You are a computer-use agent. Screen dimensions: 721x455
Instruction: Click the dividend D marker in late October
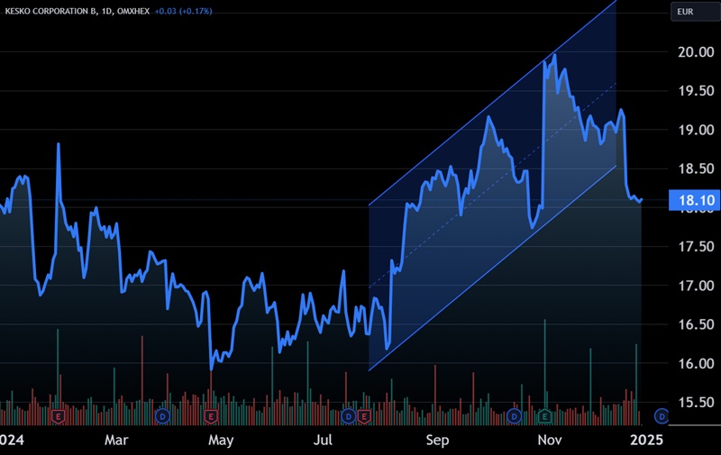(514, 416)
